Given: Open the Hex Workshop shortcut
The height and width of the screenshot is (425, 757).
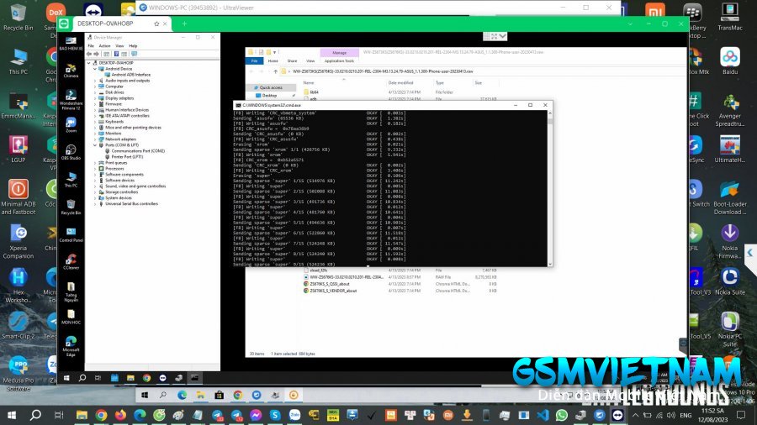Looking at the screenshot, I should (18, 286).
